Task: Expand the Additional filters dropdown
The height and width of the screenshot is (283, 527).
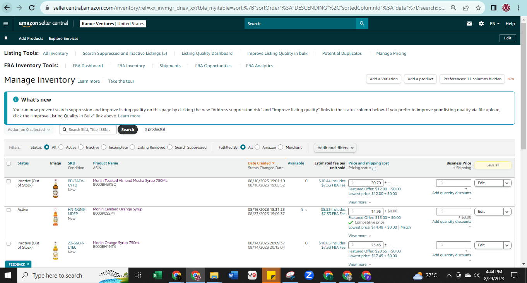Action: [x=335, y=147]
